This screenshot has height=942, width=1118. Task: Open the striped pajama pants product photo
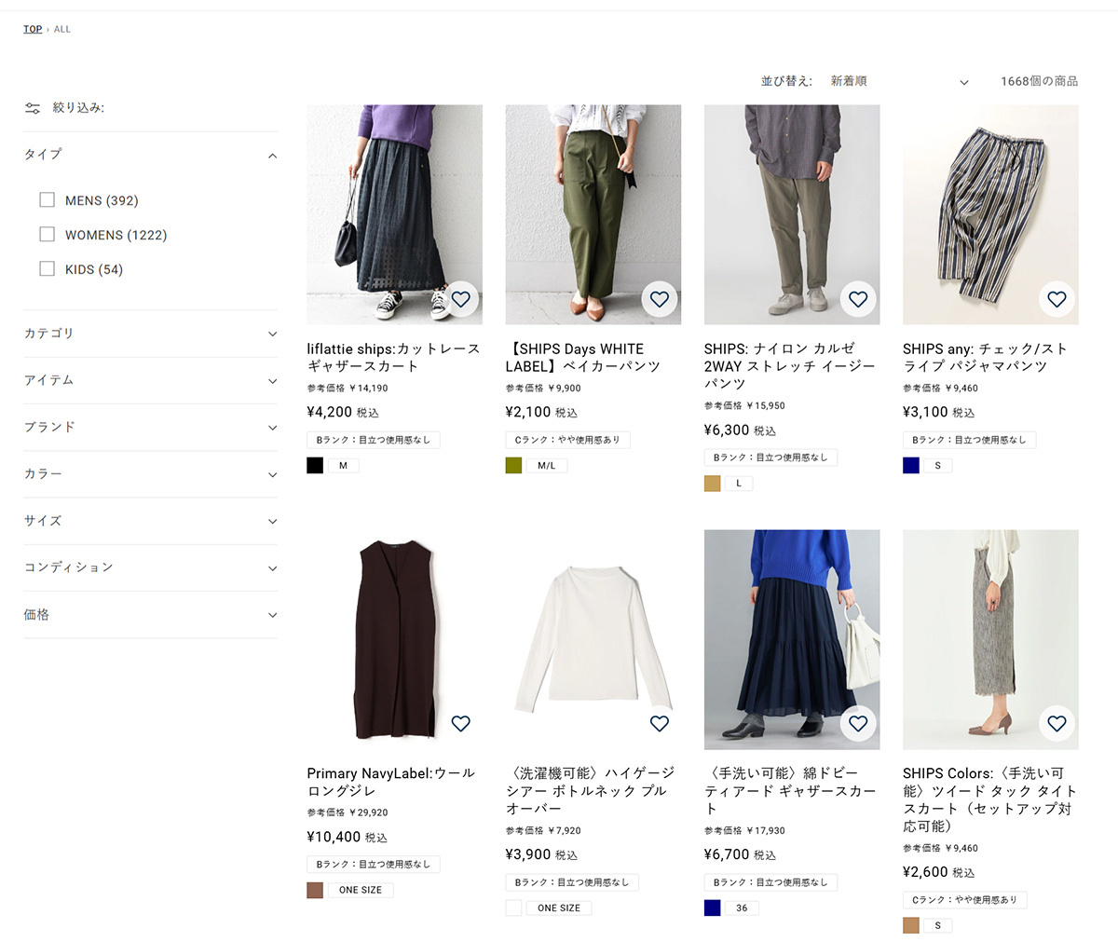(x=990, y=214)
